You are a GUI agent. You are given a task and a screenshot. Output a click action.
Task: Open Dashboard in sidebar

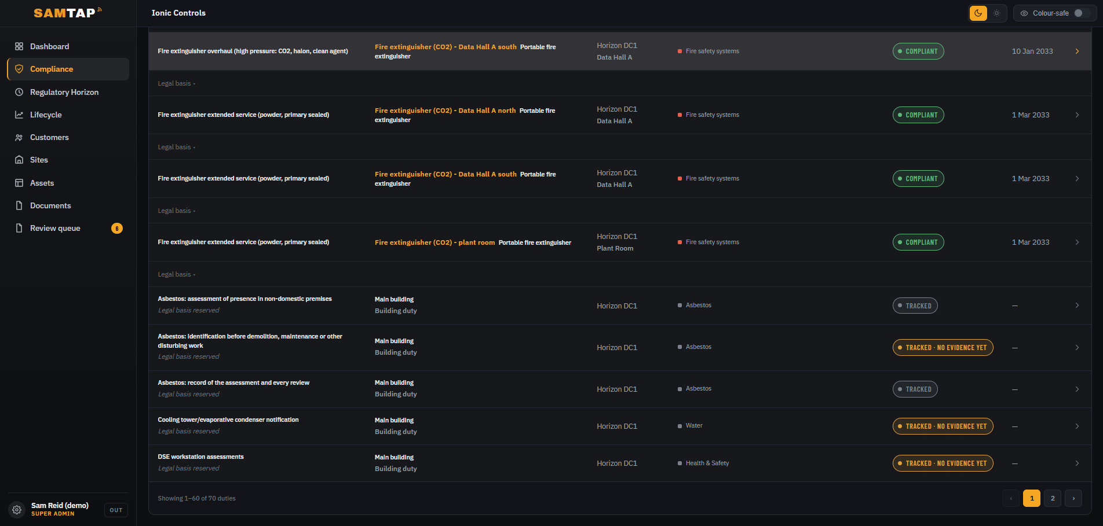tap(68, 46)
